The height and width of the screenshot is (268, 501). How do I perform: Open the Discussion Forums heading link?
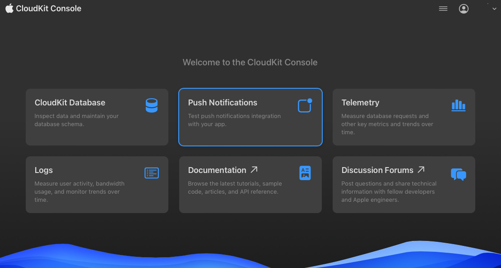(x=377, y=170)
